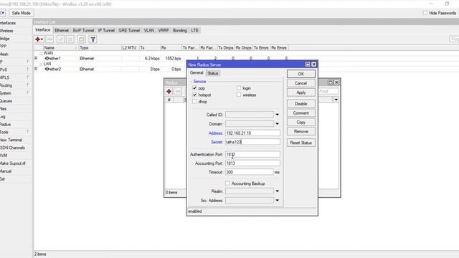This screenshot has height=258, width=459.
Task: Click the Cancel button
Action: point(301,83)
